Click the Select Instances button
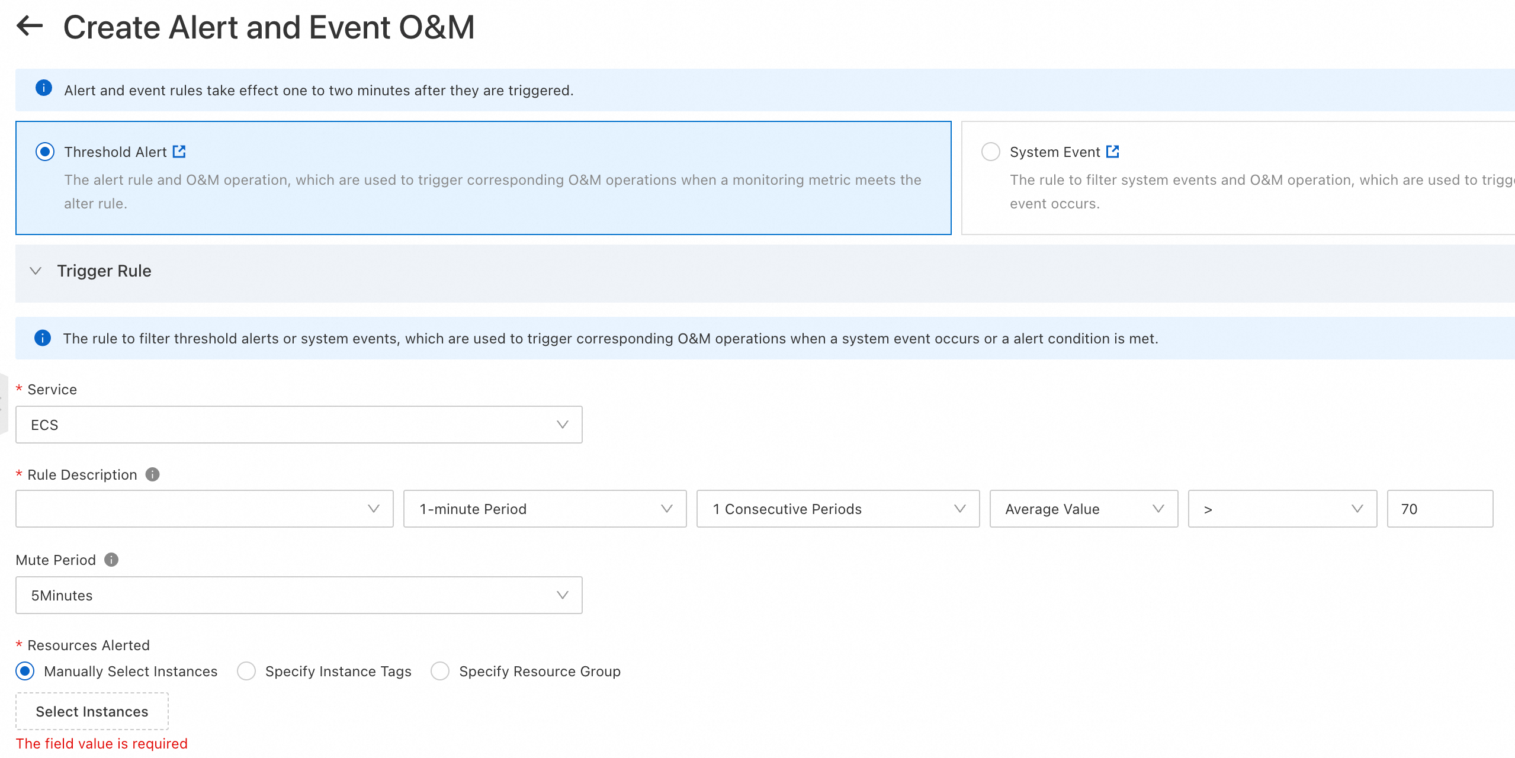The image size is (1515, 758). [92, 711]
